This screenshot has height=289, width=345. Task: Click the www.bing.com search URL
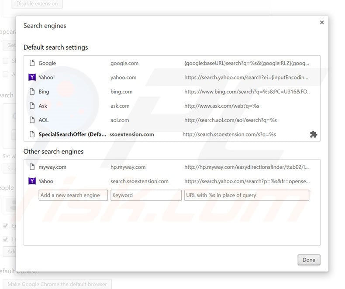(x=247, y=92)
